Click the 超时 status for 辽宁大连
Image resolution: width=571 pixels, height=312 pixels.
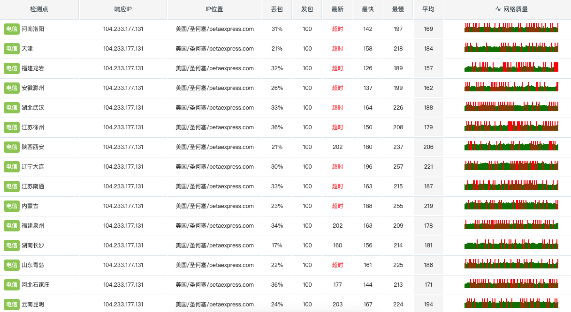337,167
